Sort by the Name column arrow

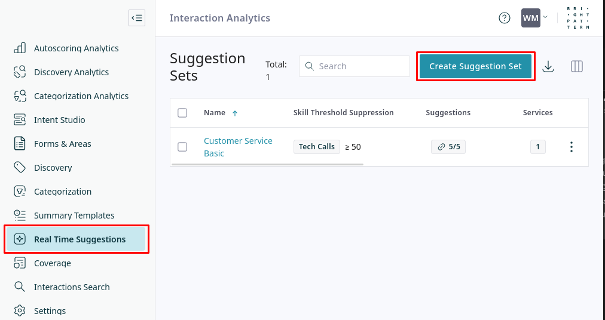(x=234, y=113)
